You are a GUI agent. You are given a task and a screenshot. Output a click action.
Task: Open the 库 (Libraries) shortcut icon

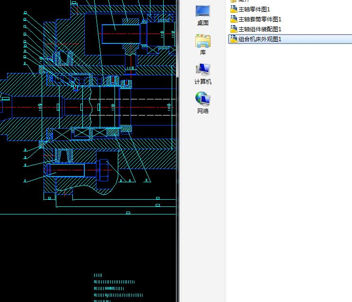point(202,44)
